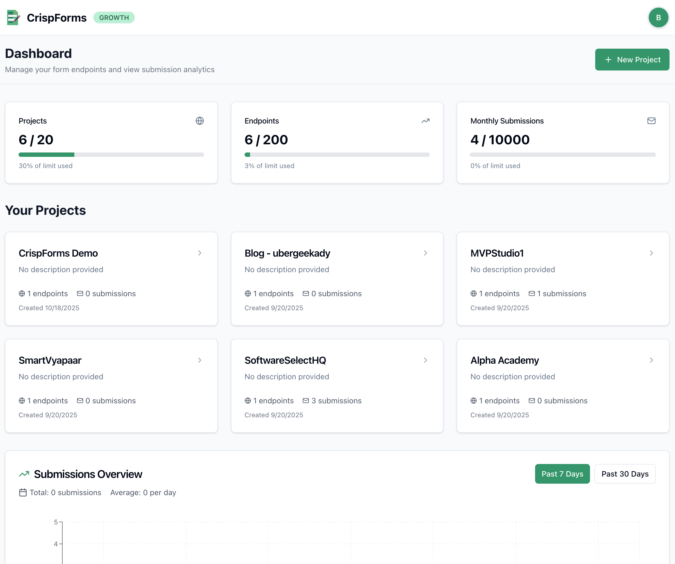Open the SoftwareSelectHQ project title
Viewport: 675px width, 564px height.
(285, 360)
